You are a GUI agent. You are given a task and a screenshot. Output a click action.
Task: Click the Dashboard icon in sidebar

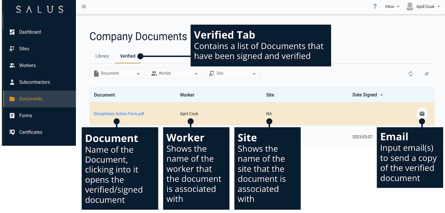[x=12, y=32]
